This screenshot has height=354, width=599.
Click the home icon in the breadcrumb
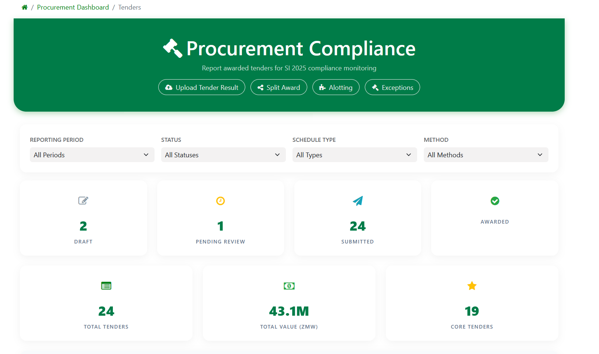tap(24, 7)
